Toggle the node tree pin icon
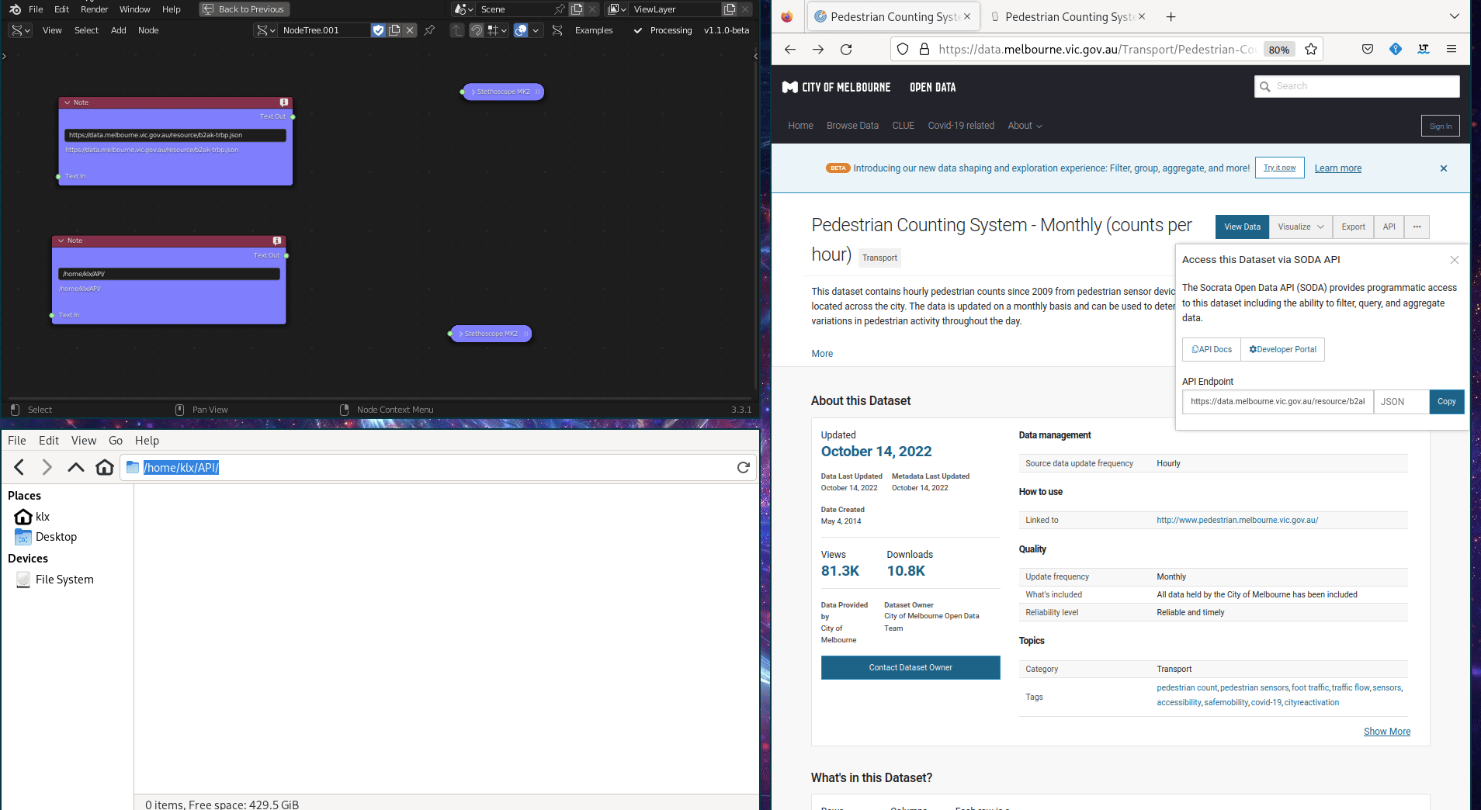1481x810 pixels. pyautogui.click(x=430, y=30)
